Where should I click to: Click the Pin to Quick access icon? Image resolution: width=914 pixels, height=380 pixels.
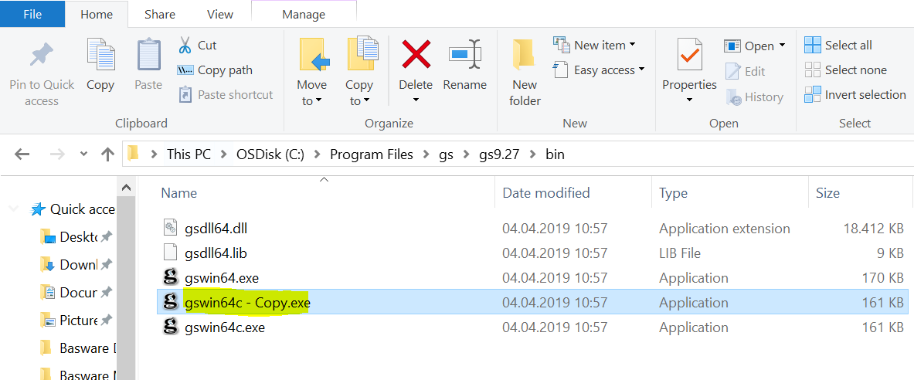(41, 56)
